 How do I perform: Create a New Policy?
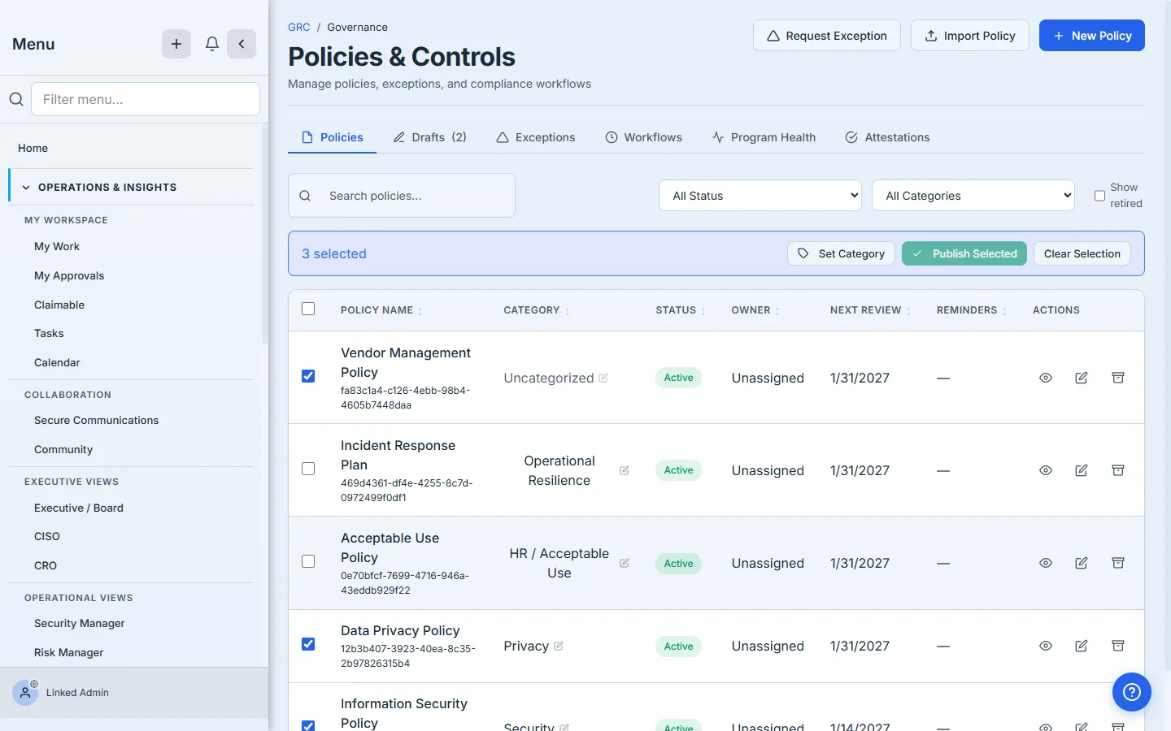click(x=1092, y=36)
